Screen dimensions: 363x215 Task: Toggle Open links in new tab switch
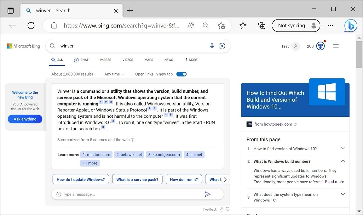pyautogui.click(x=181, y=74)
